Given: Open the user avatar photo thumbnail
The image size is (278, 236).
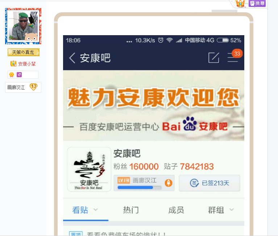Looking at the screenshot, I should 23,26.
